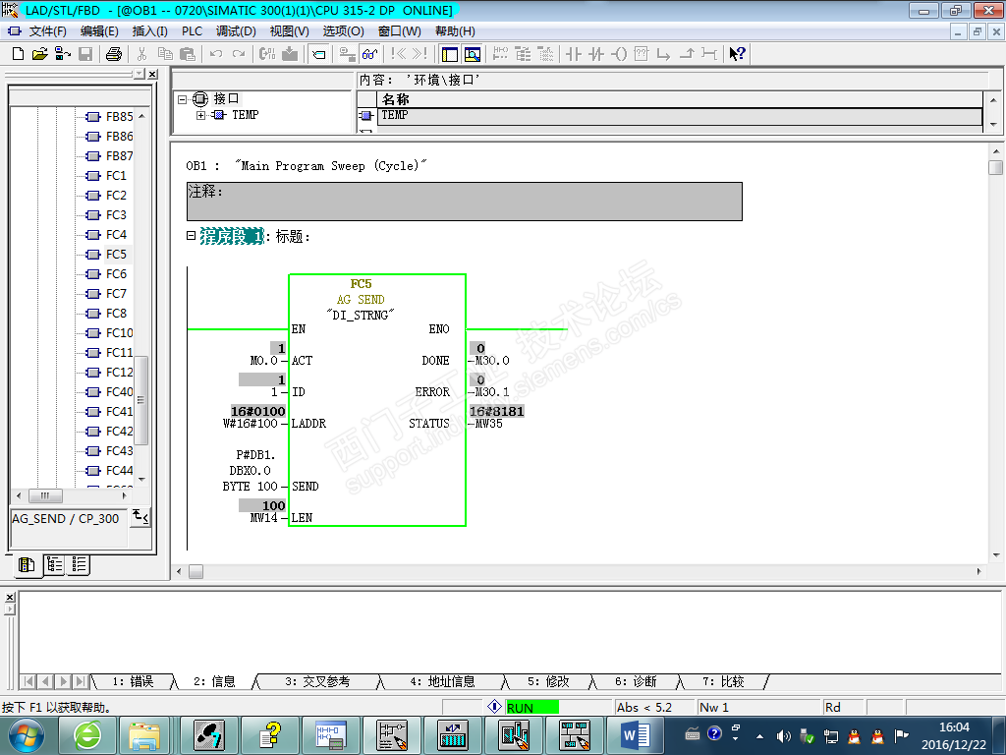The width and height of the screenshot is (1006, 755).
Task: Select FC40 in the block tree
Action: click(x=119, y=391)
